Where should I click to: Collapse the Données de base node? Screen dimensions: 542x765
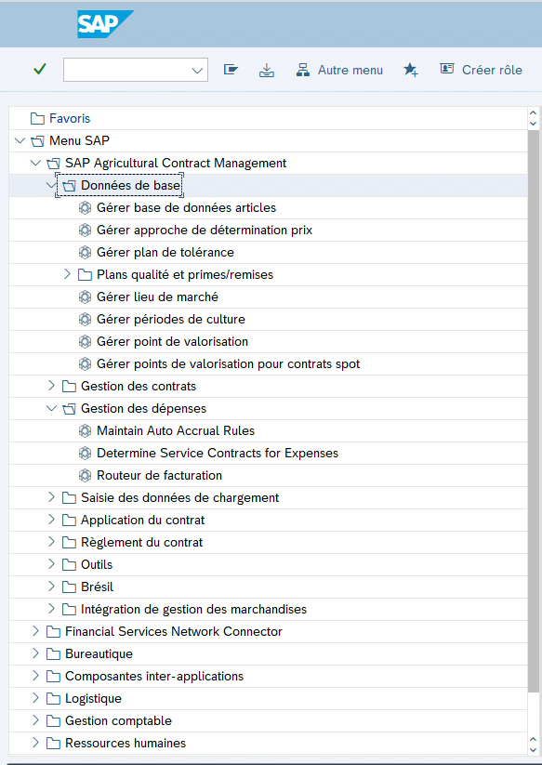click(x=51, y=185)
